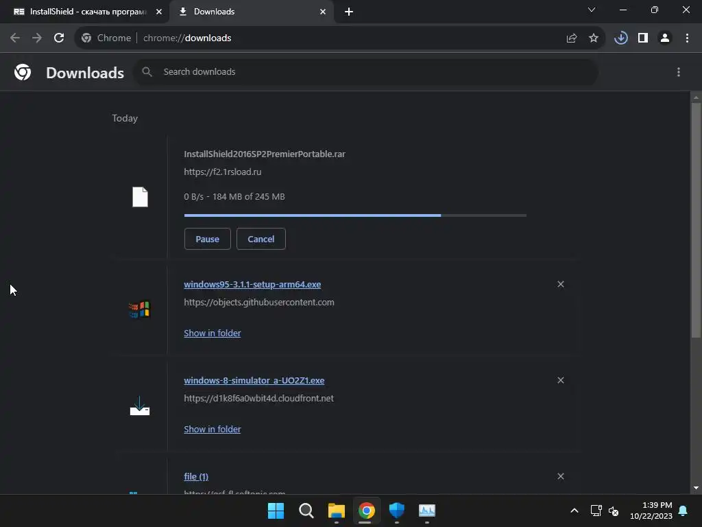The height and width of the screenshot is (527, 702).
Task: Show windows-8-simulator in folder
Action: pos(213,430)
